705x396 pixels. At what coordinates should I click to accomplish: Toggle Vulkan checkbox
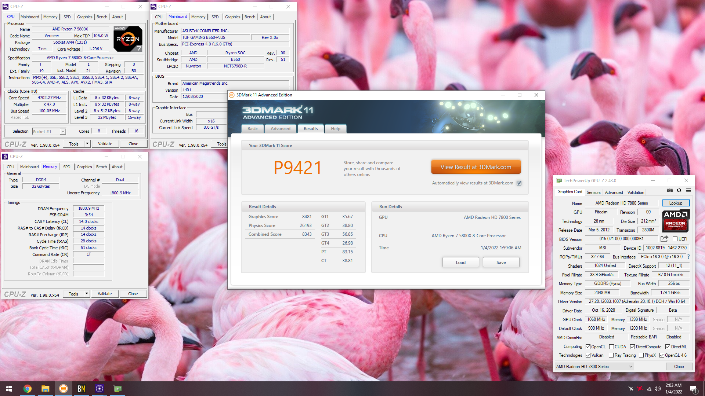[x=588, y=355]
